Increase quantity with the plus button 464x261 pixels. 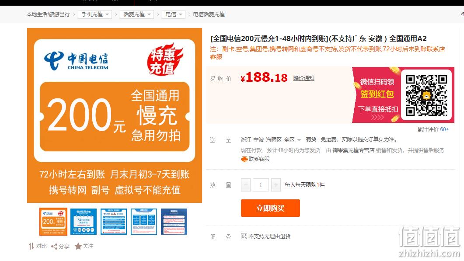click(x=276, y=185)
